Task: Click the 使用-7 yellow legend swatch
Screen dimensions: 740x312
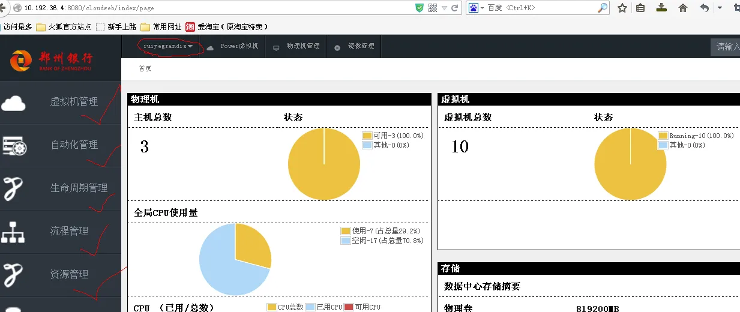Action: point(346,231)
